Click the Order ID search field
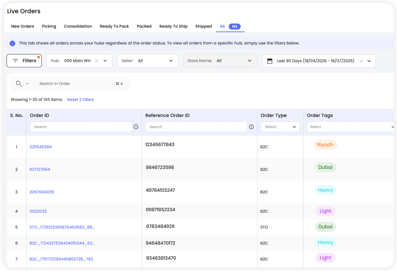397x271 pixels. pyautogui.click(x=81, y=127)
